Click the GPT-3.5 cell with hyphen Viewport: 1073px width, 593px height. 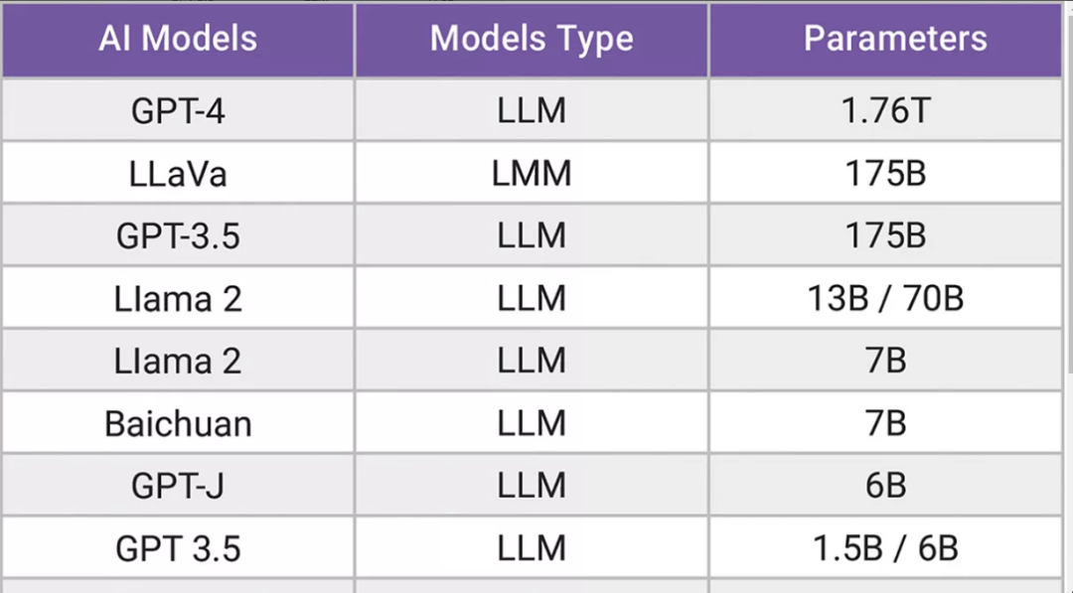178,235
